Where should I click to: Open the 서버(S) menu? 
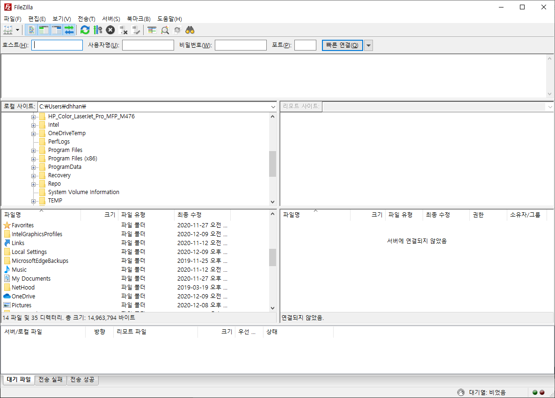pos(111,19)
